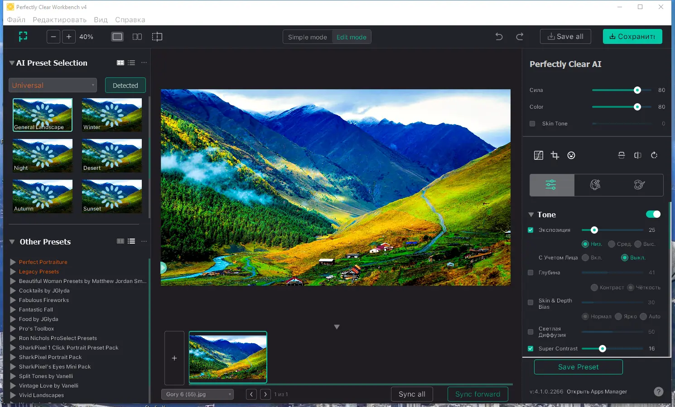Screen dimensions: 675x407
Task: Click the fit-to-screen icon
Action: pos(23,37)
